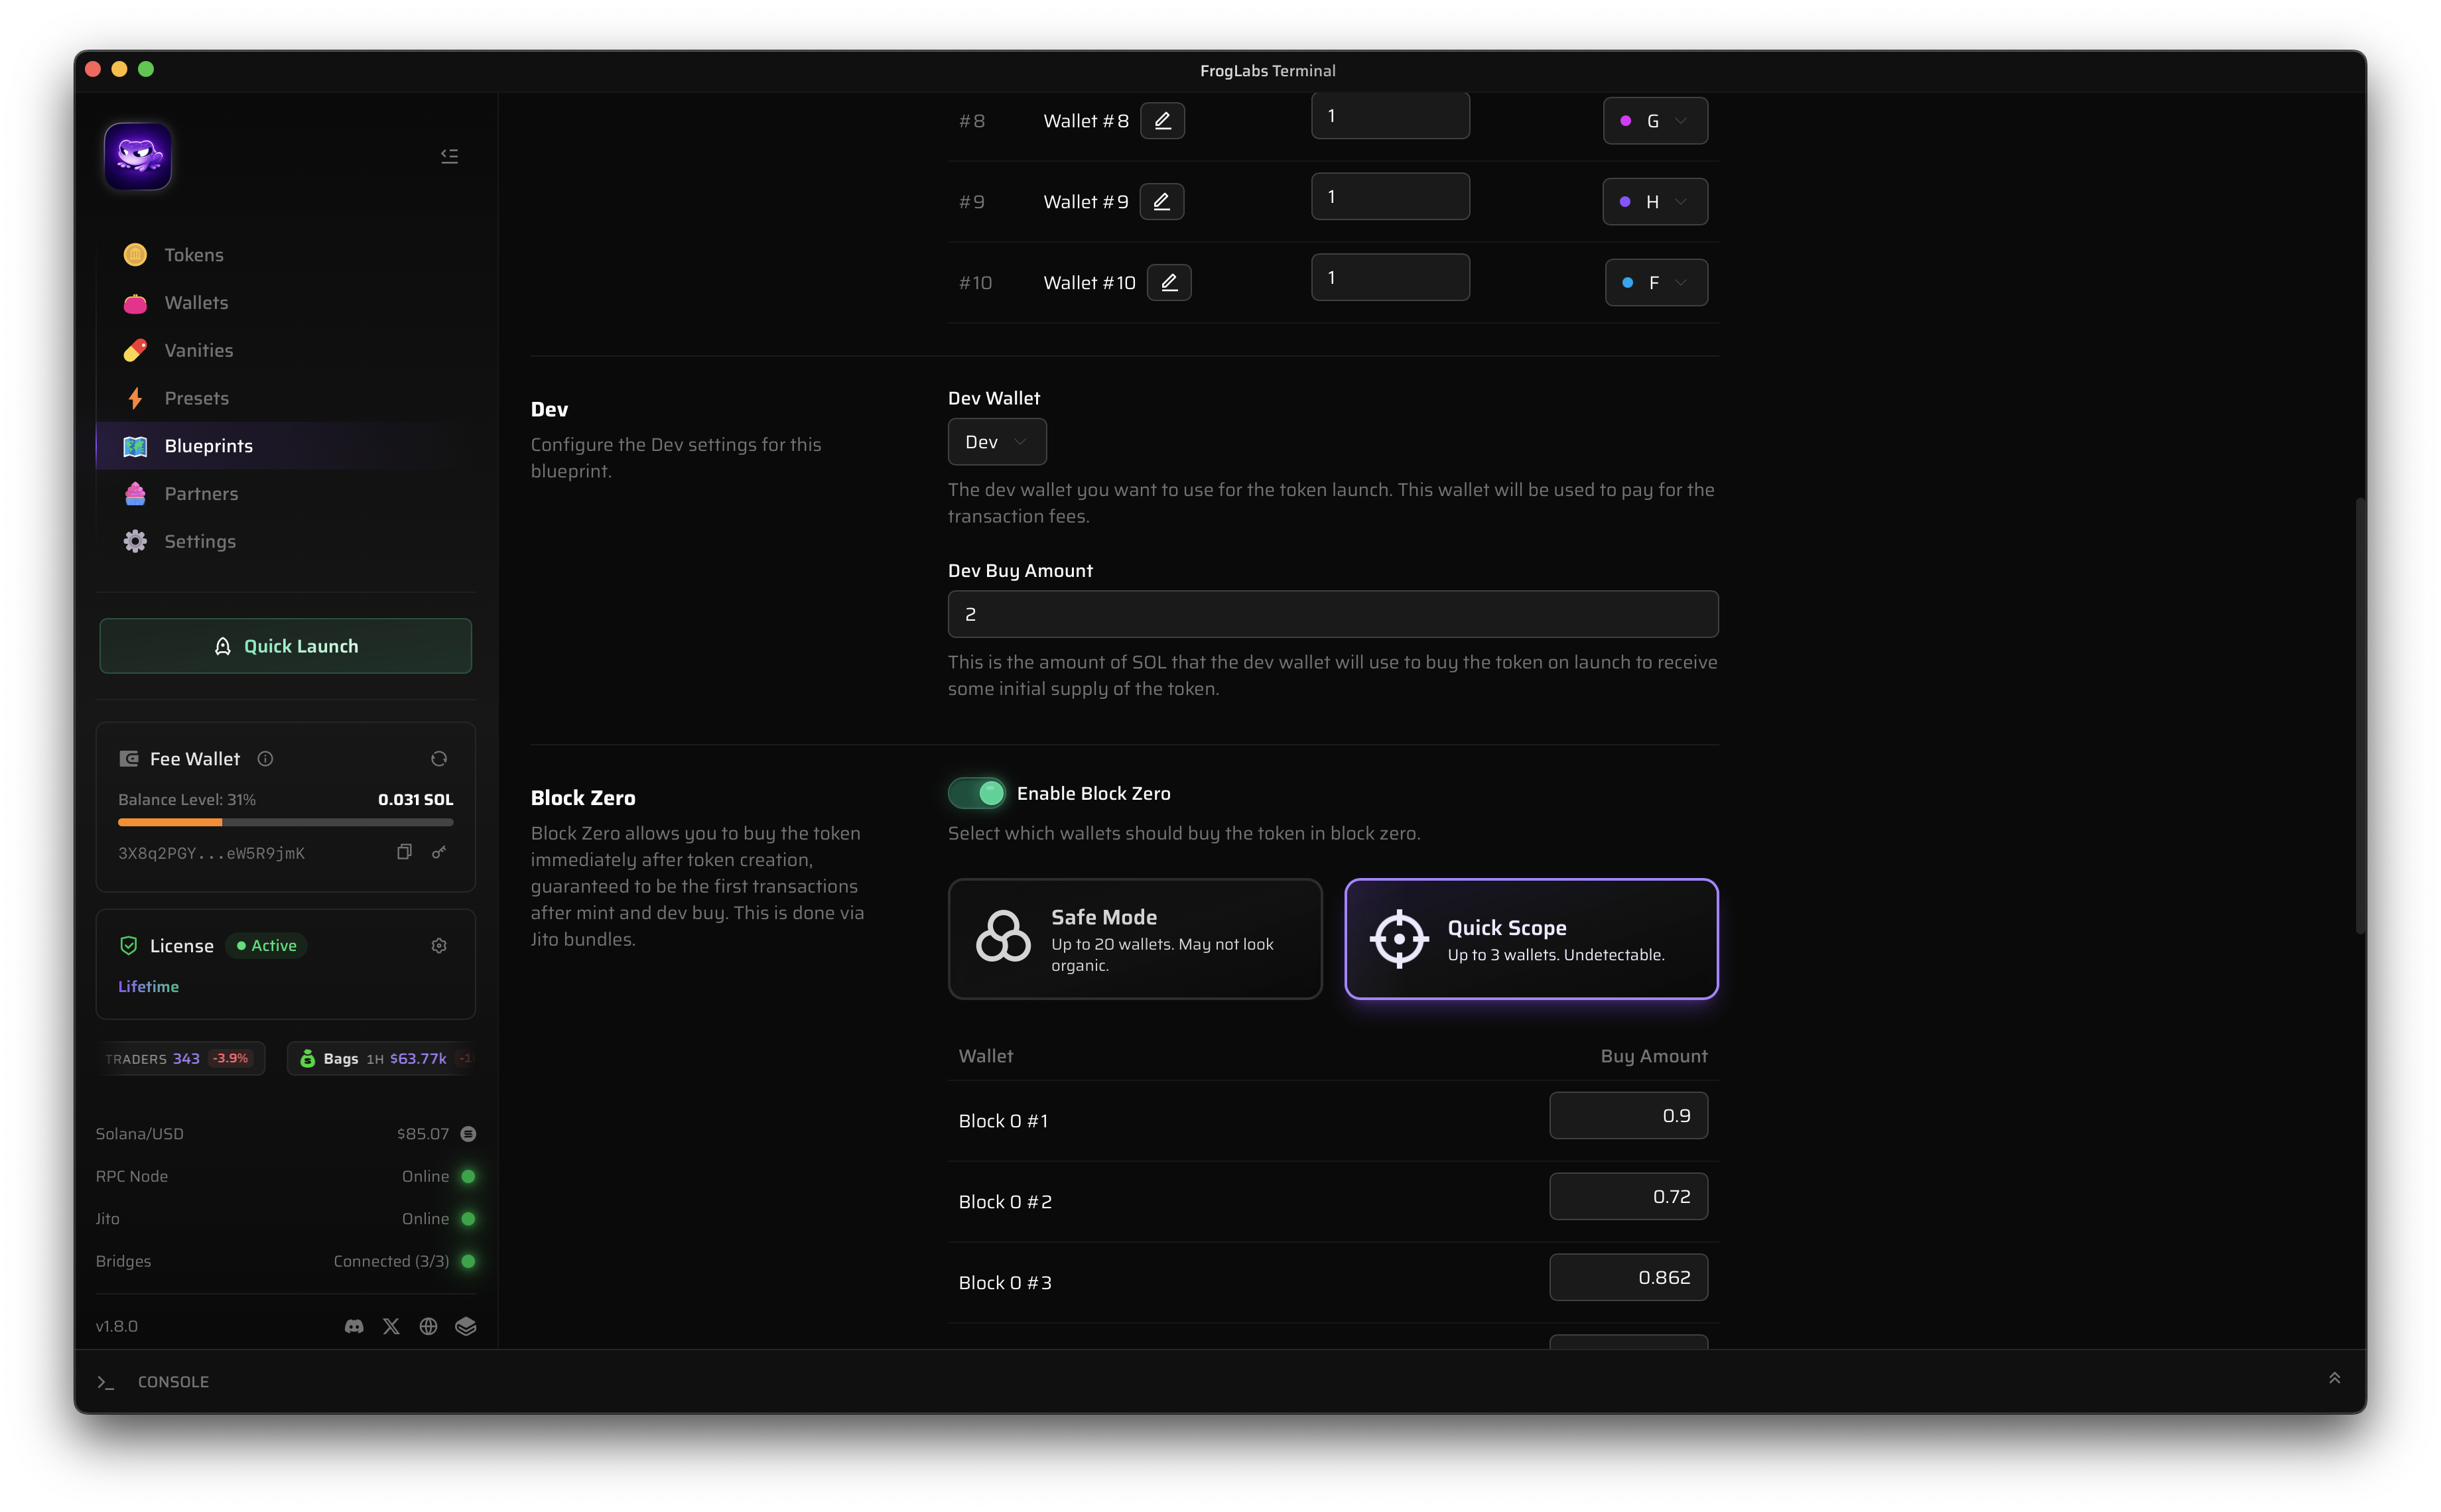Open the CONSOLE panel
The width and height of the screenshot is (2441, 1512).
(173, 1382)
